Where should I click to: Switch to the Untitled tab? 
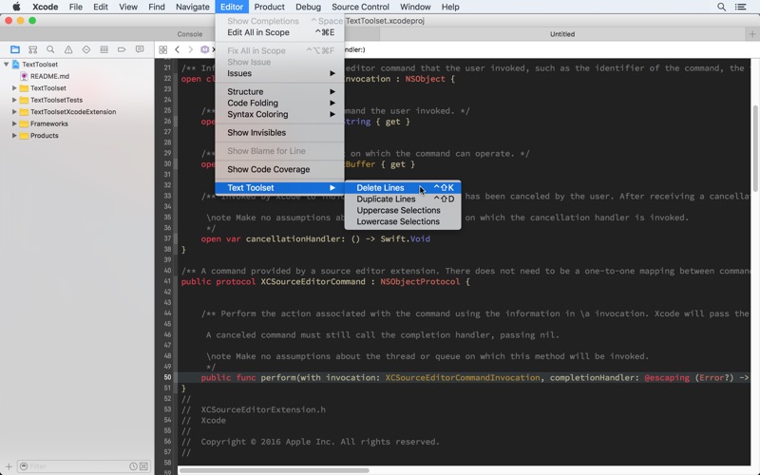coord(562,34)
